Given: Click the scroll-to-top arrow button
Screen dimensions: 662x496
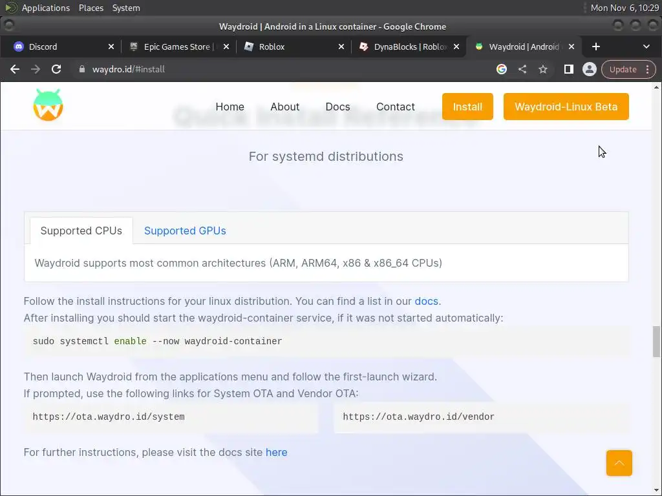Looking at the screenshot, I should tap(619, 463).
